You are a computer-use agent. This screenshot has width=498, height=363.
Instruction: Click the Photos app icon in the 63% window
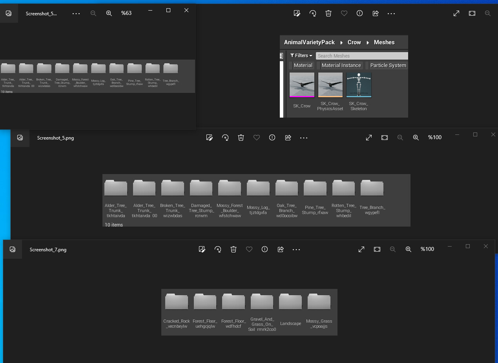(x=9, y=13)
